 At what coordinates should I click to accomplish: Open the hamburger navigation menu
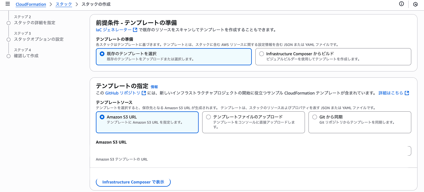click(8, 4)
